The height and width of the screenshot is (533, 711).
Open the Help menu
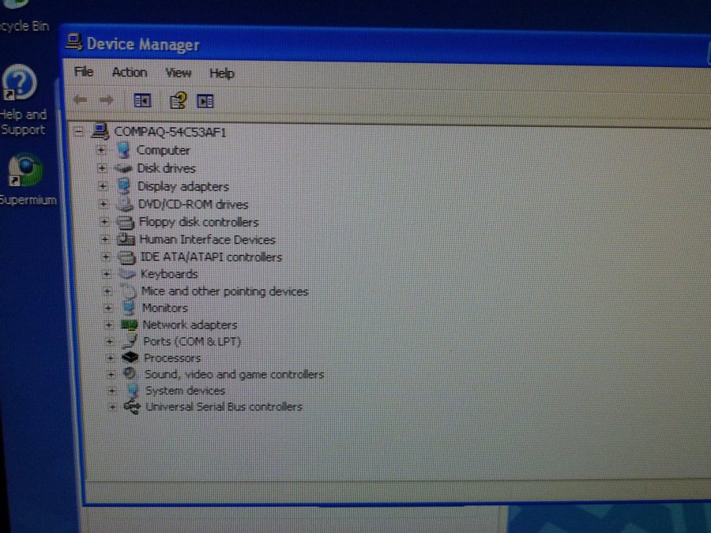222,73
